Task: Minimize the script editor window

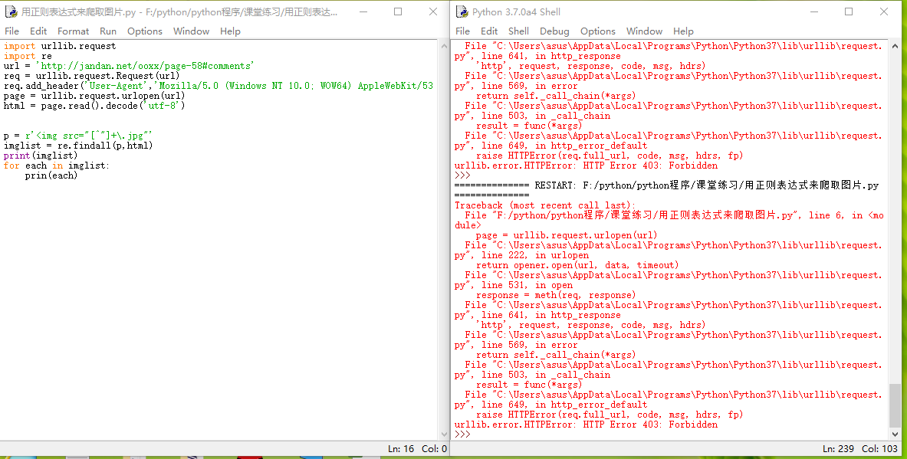Action: (x=363, y=12)
